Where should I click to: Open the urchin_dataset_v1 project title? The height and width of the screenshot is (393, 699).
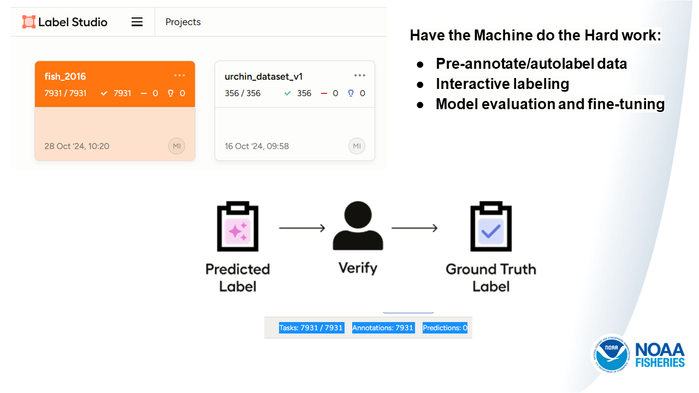264,76
